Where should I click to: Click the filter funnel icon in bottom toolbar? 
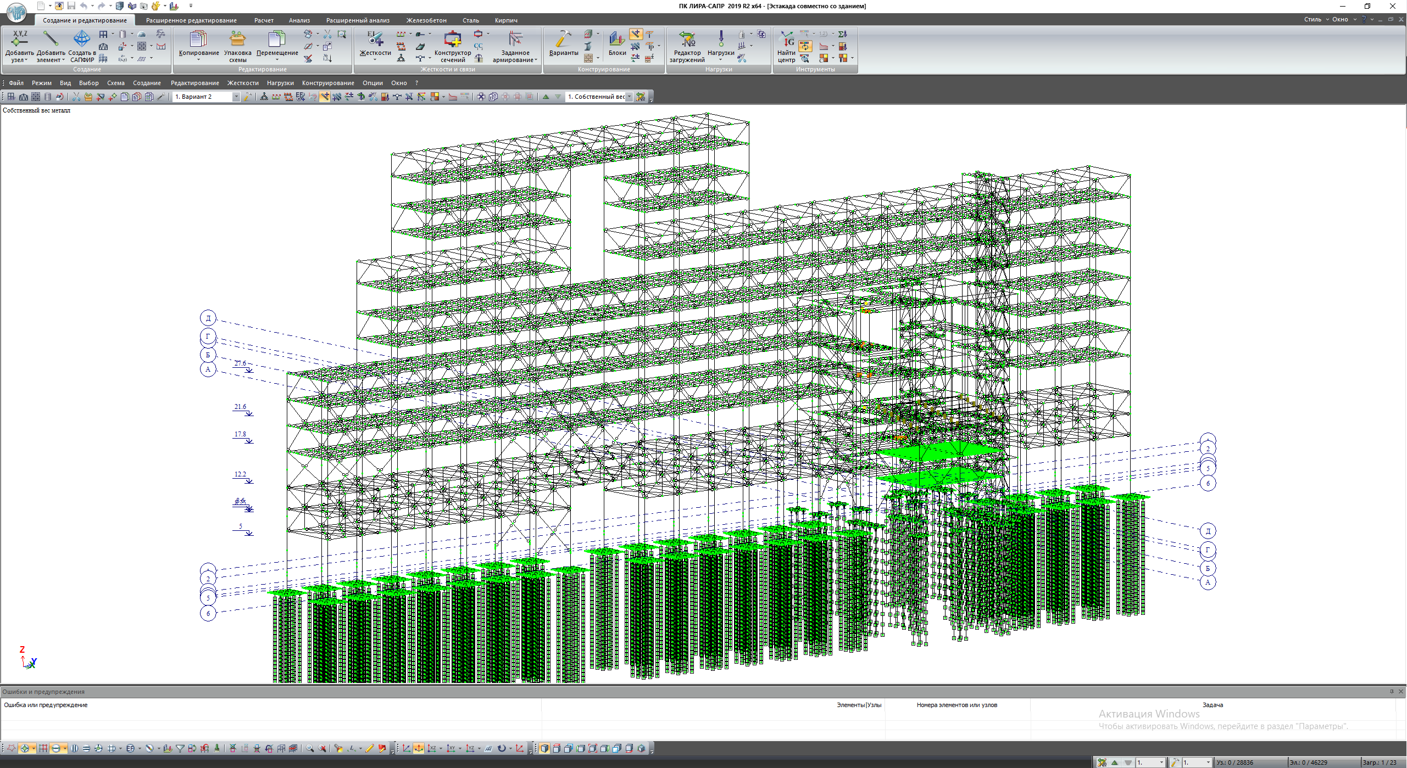(x=180, y=749)
